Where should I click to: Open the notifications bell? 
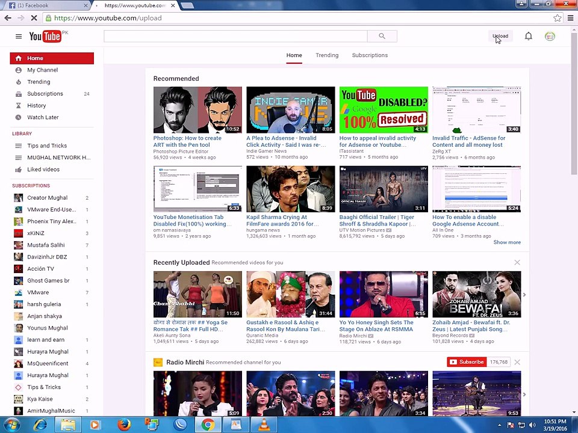[x=528, y=36]
